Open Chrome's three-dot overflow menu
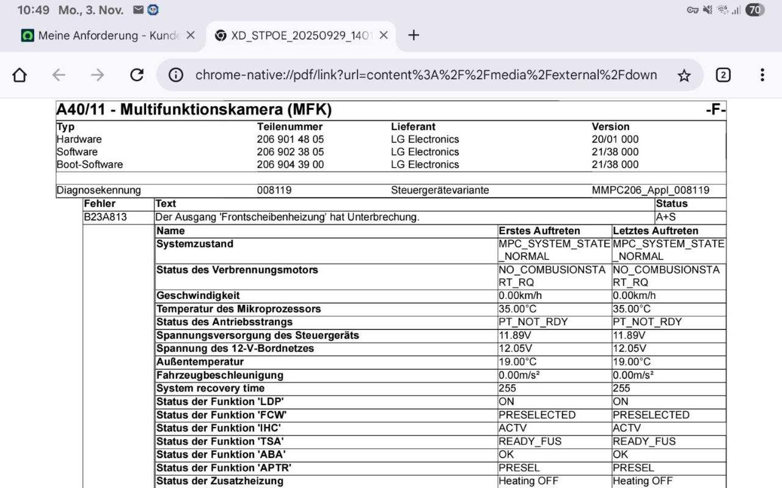Viewport: 782px width, 488px height. tap(762, 75)
